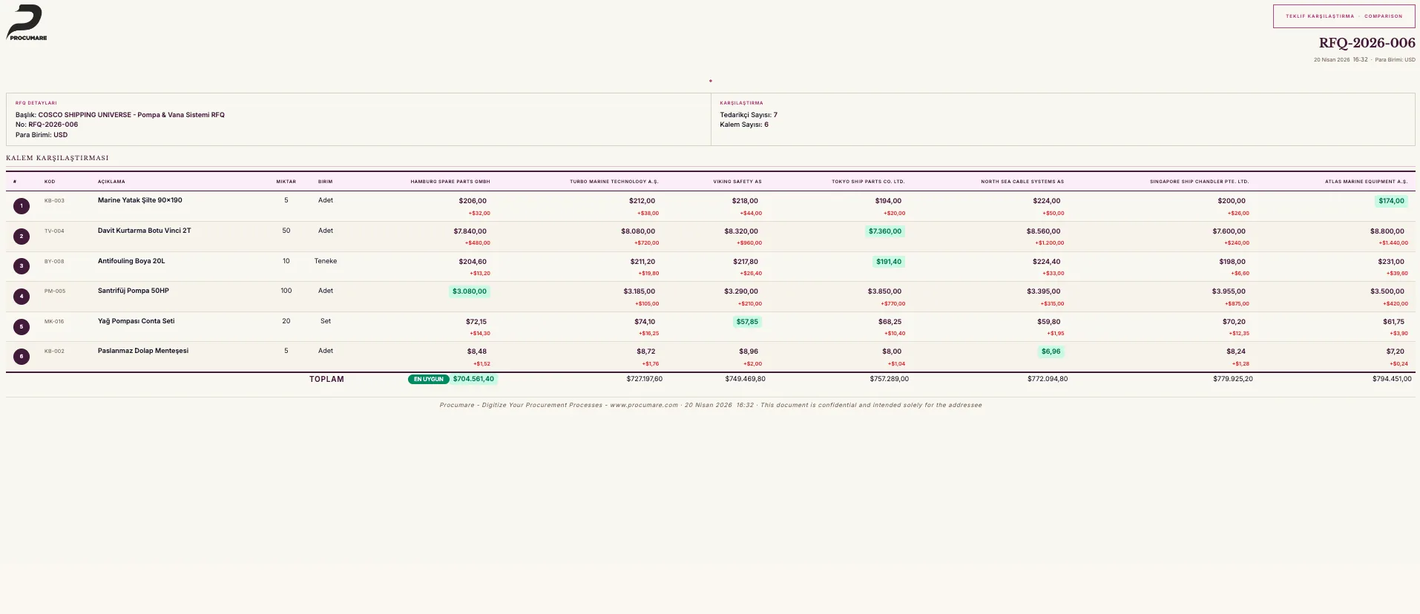
Task: Select row number 1 circle badge
Action: coord(22,206)
